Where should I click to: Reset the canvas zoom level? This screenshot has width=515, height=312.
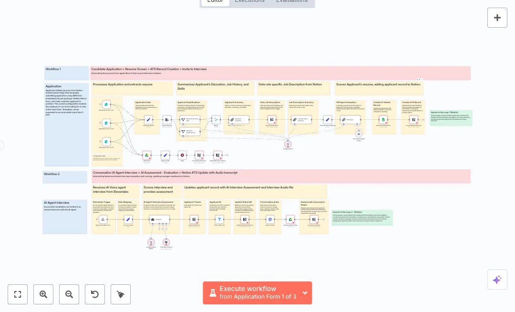(95, 294)
